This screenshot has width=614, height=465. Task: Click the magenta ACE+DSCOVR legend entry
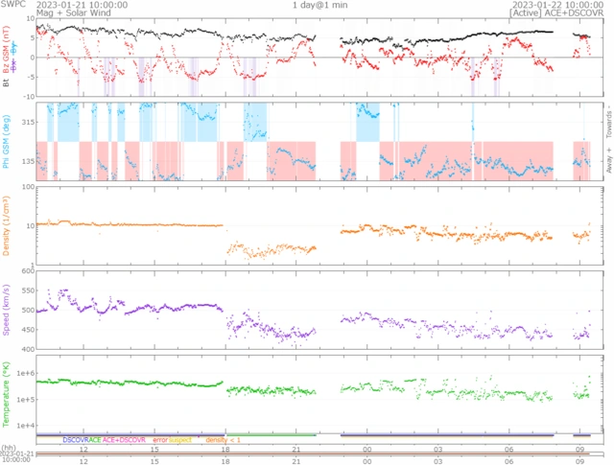pyautogui.click(x=124, y=440)
